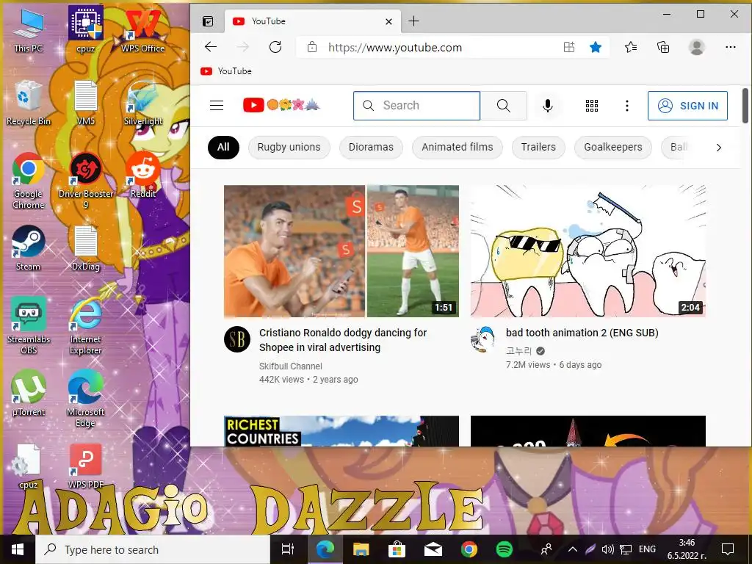Click the bad tooth animation thumbnail
The height and width of the screenshot is (564, 752).
coord(588,251)
